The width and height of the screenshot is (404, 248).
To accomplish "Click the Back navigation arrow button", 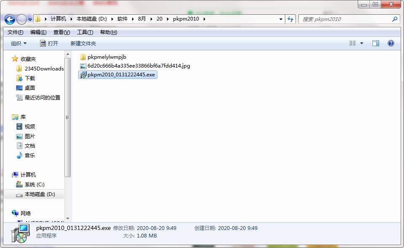I will coord(10,19).
